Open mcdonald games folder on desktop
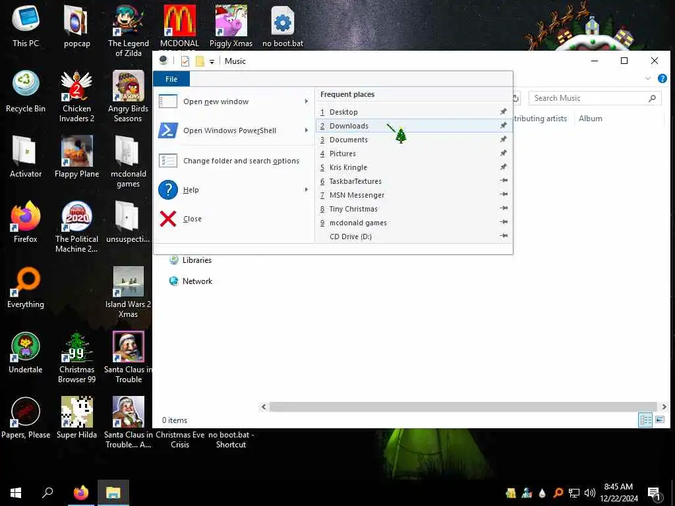675x506 pixels. click(129, 161)
